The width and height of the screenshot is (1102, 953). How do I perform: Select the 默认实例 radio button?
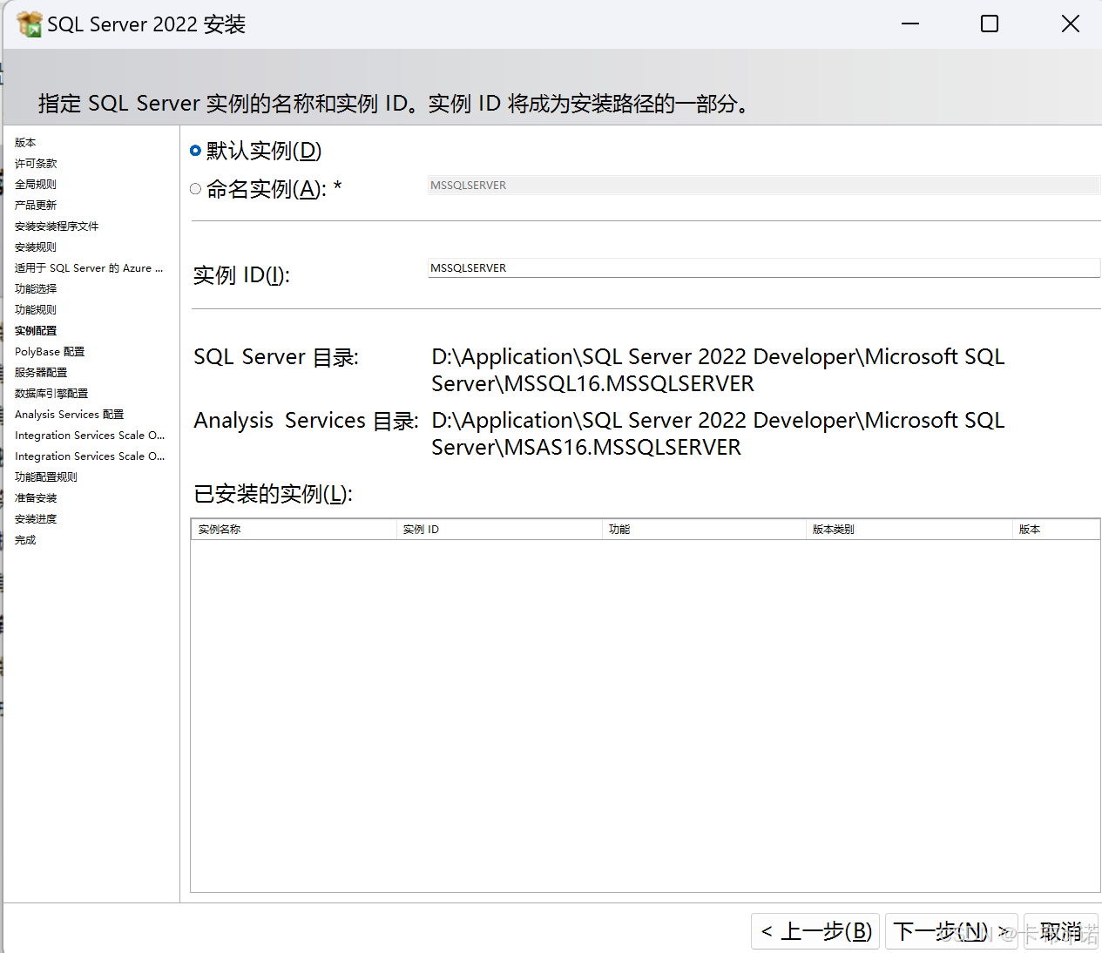pos(195,150)
